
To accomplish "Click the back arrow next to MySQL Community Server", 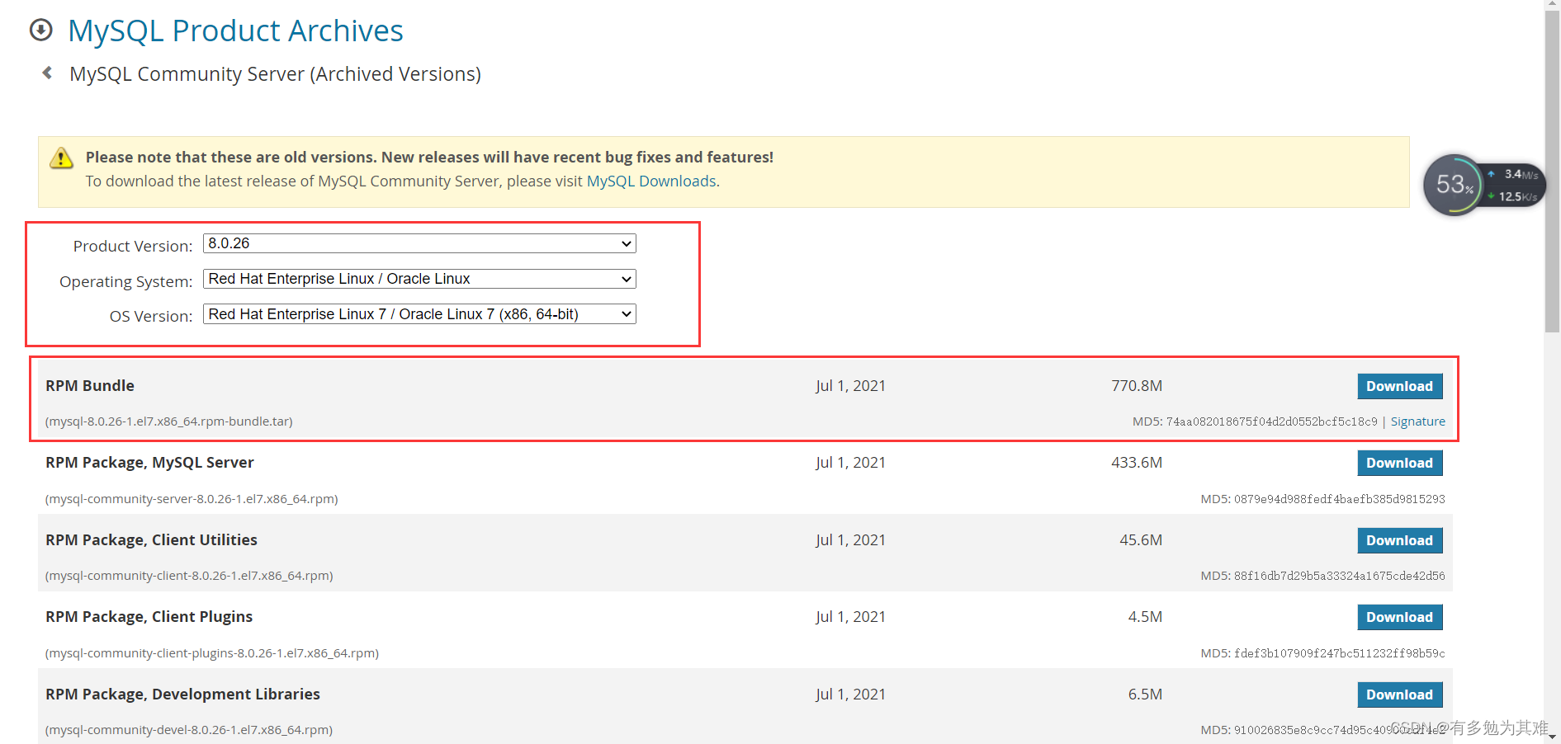I will [x=47, y=73].
